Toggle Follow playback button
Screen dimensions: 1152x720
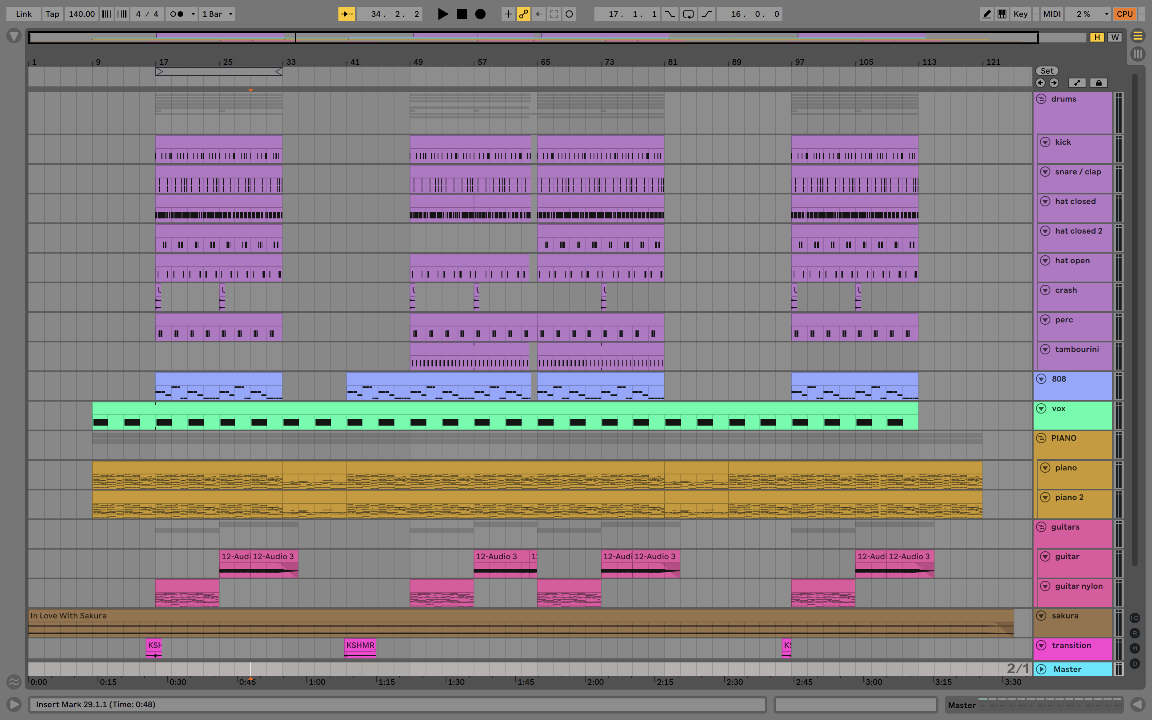point(346,14)
